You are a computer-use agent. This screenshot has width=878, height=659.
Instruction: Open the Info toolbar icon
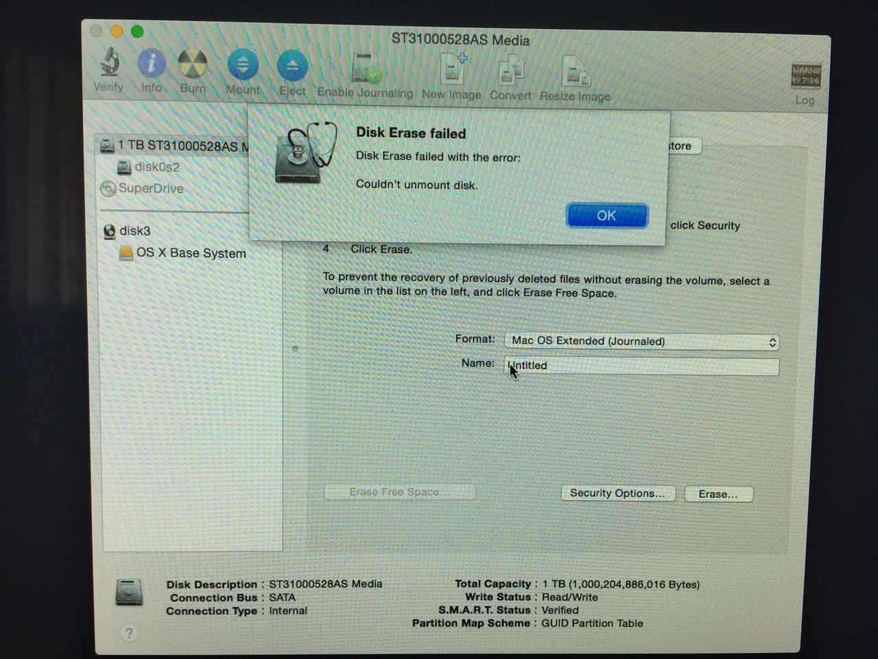pyautogui.click(x=152, y=63)
